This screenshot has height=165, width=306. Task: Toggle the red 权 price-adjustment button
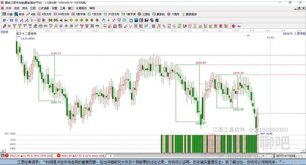(39, 20)
